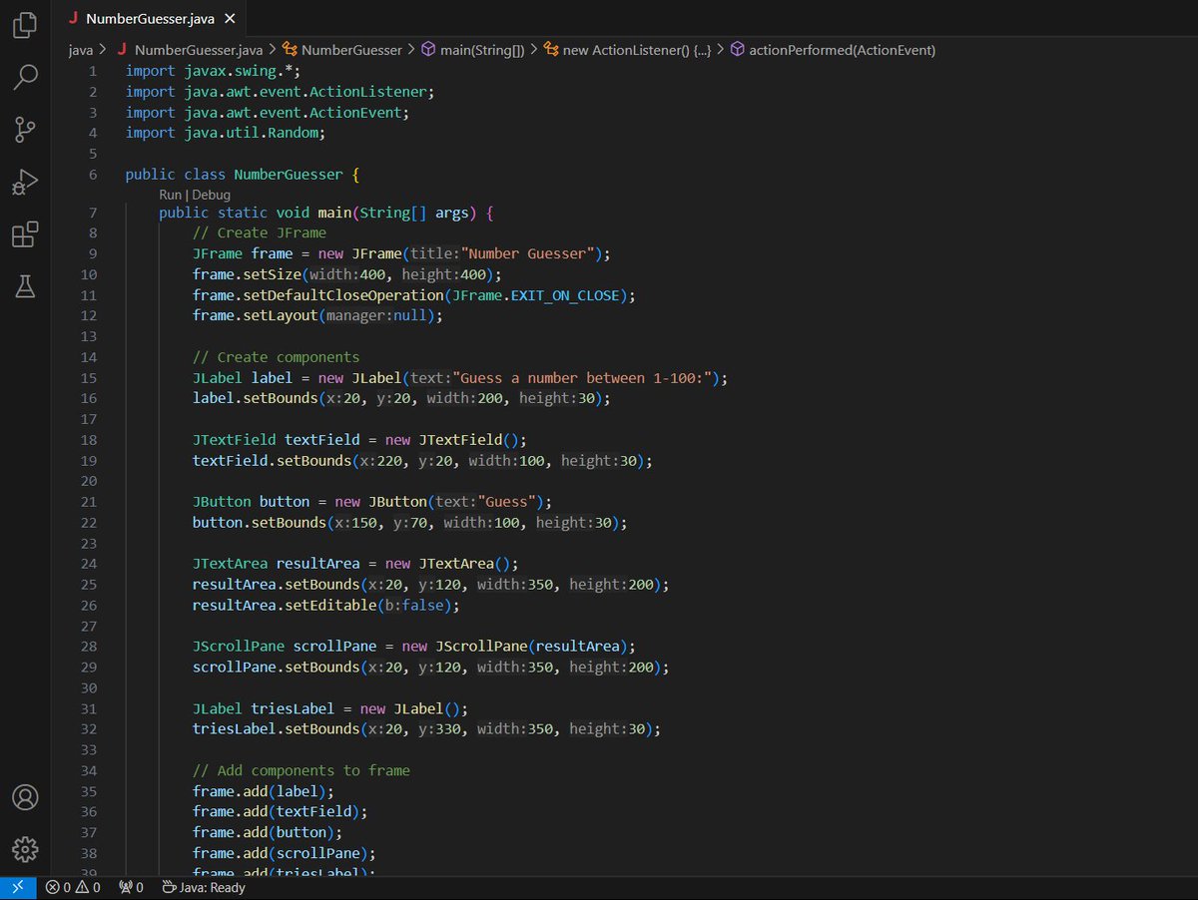Image resolution: width=1198 pixels, height=900 pixels.
Task: Open the Run and Debug view icon
Action: [x=25, y=182]
